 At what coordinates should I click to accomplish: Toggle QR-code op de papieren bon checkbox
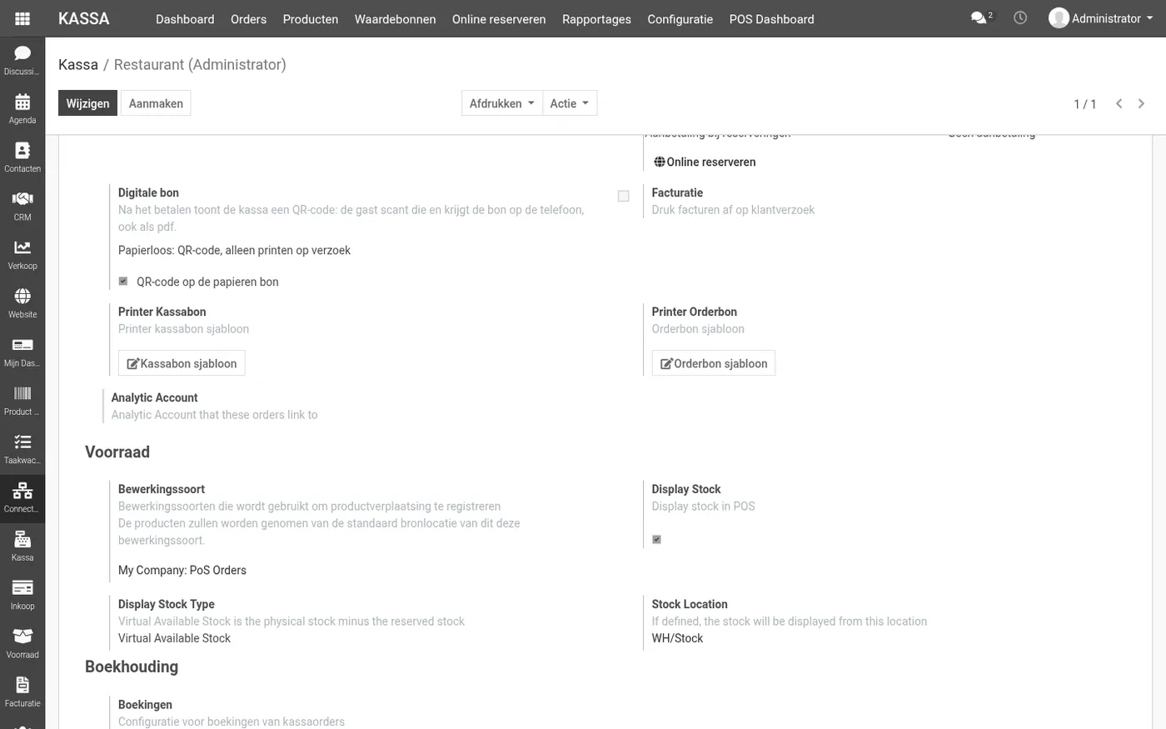pos(123,281)
